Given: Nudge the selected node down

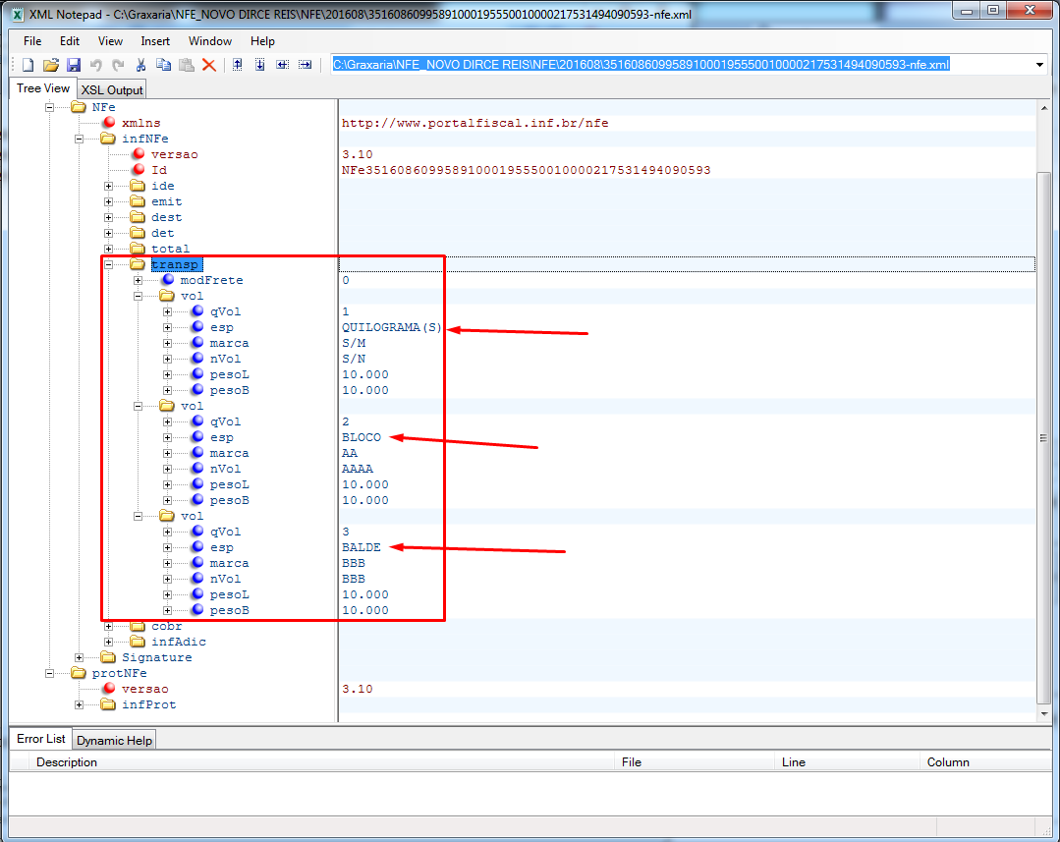Looking at the screenshot, I should (259, 65).
